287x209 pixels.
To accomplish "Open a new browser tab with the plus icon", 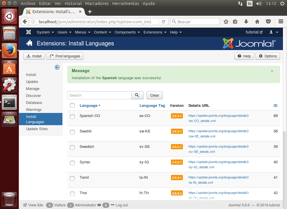I will tap(90, 12).
